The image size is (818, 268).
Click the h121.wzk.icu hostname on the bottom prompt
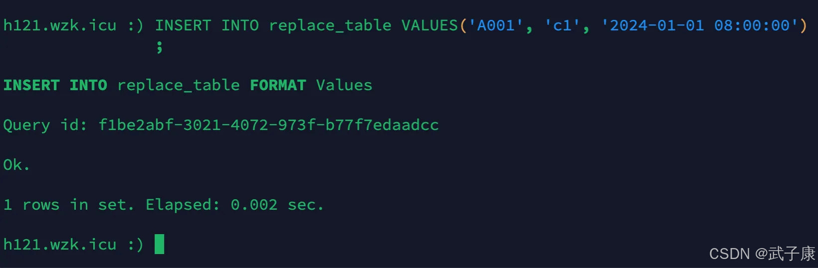59,245
